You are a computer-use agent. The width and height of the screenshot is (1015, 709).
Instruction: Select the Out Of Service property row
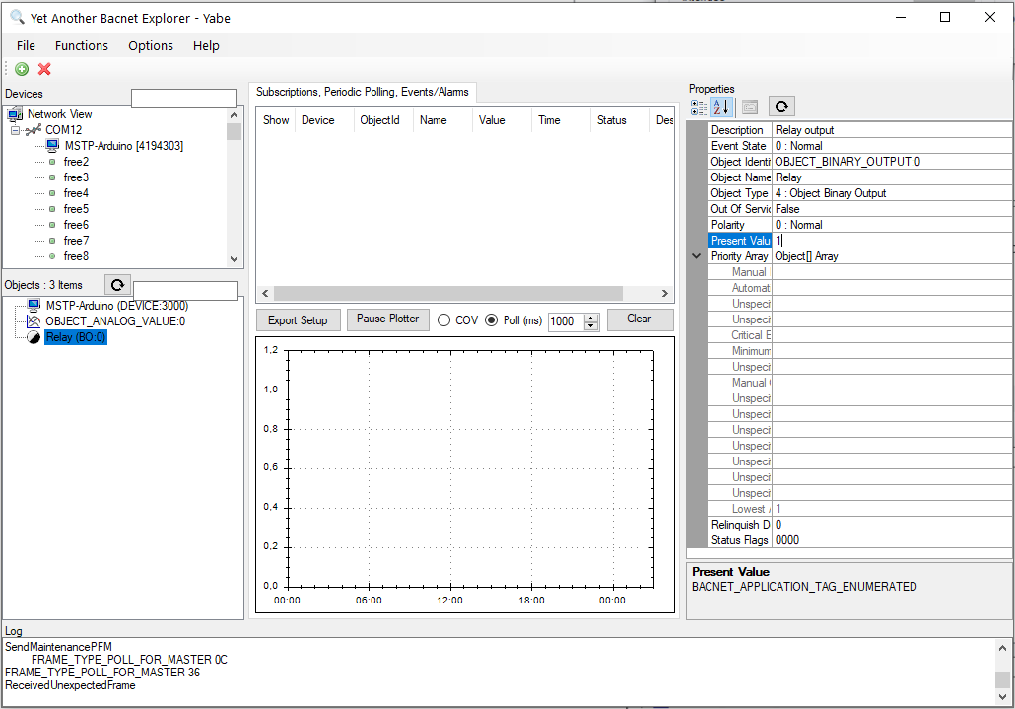[859, 209]
